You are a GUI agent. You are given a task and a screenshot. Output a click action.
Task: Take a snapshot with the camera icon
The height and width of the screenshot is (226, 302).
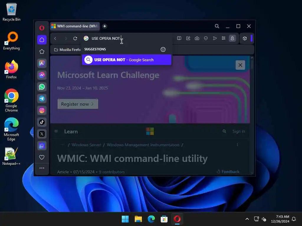(x=197, y=38)
